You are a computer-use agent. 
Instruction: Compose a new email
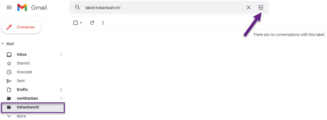tap(22, 27)
